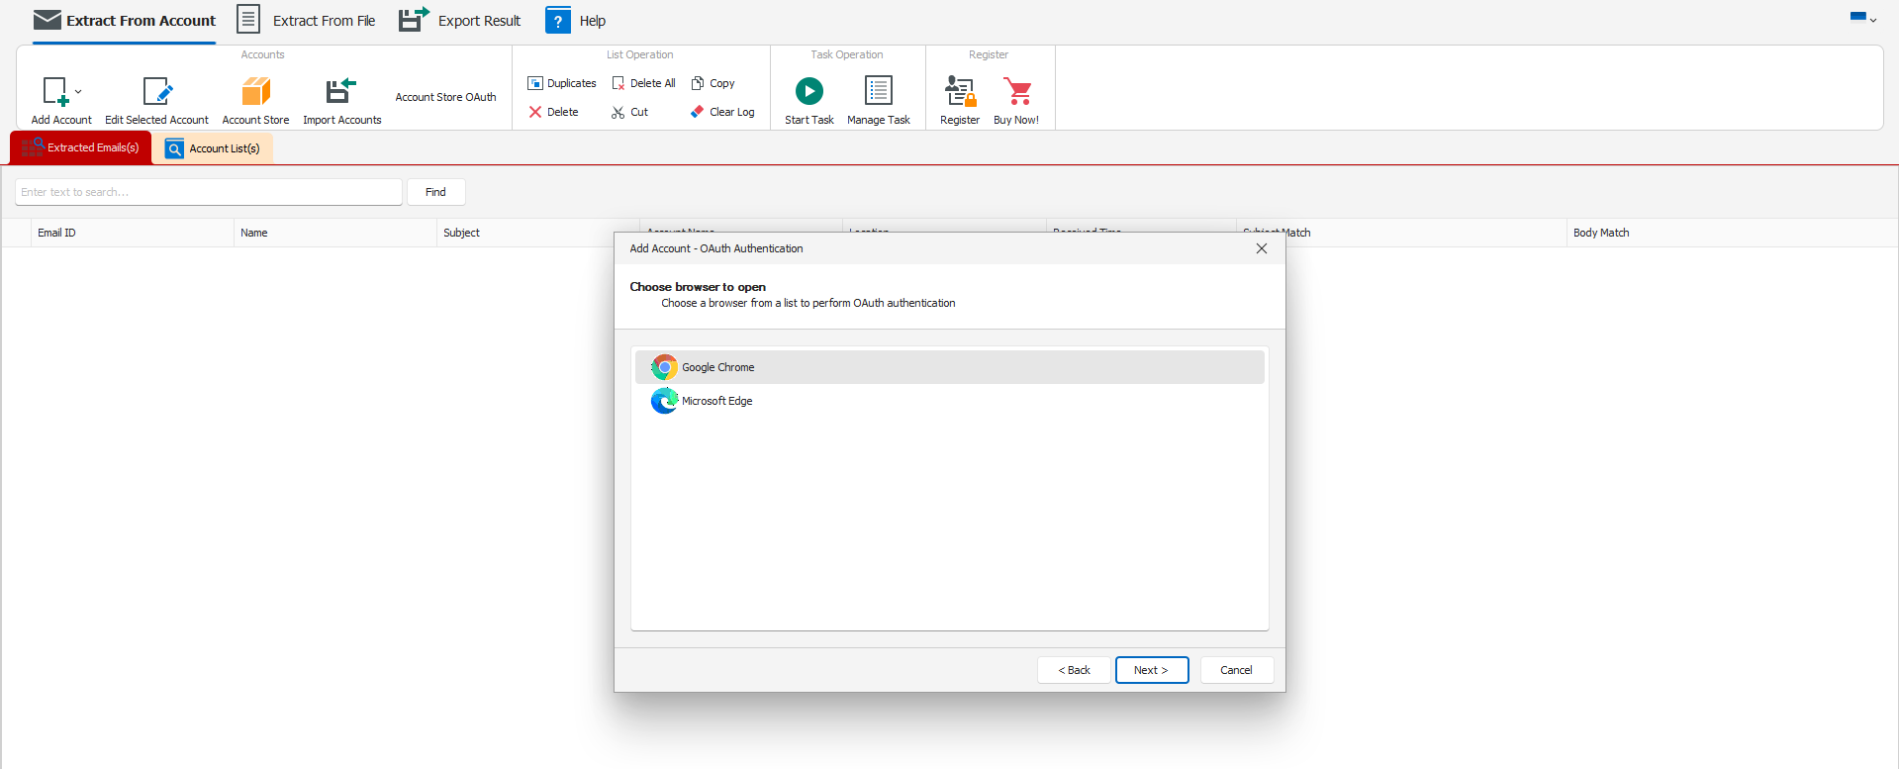Viewport: 1899px width, 769px height.
Task: Click the search text field
Action: 208,192
